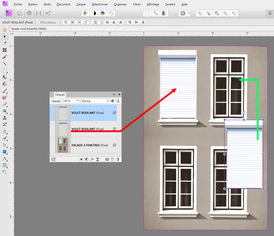The width and height of the screenshot is (274, 236).
Task: Select the Hand view tool
Action: click(4, 29)
